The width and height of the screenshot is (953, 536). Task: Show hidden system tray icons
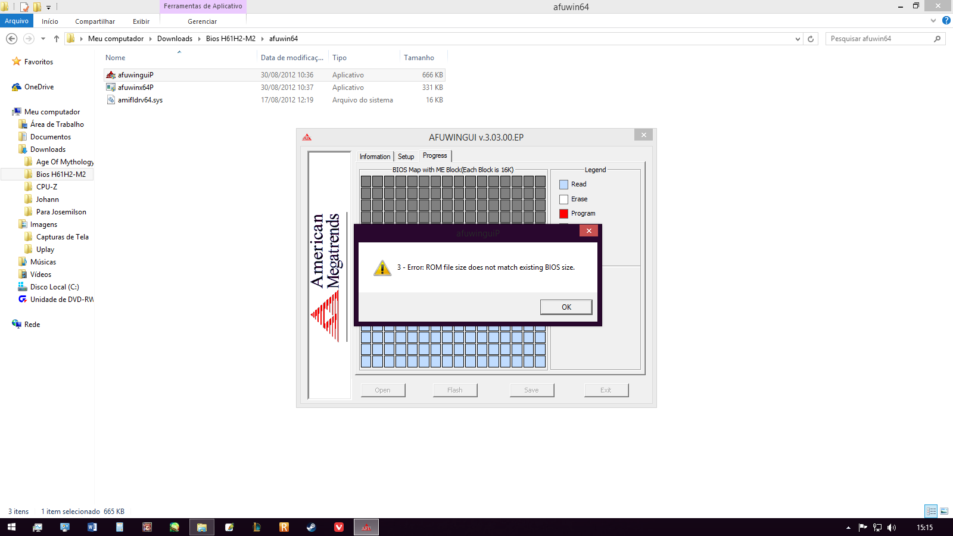click(848, 528)
